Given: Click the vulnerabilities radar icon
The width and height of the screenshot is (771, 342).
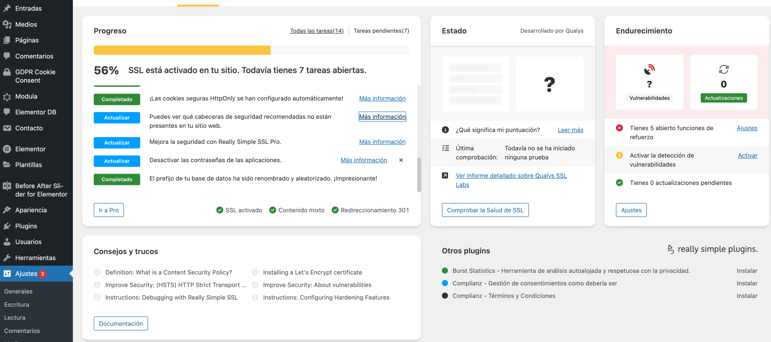Looking at the screenshot, I should tap(649, 69).
